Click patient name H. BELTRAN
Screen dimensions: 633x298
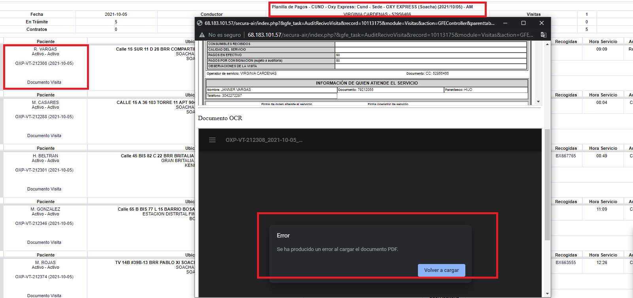click(45, 156)
